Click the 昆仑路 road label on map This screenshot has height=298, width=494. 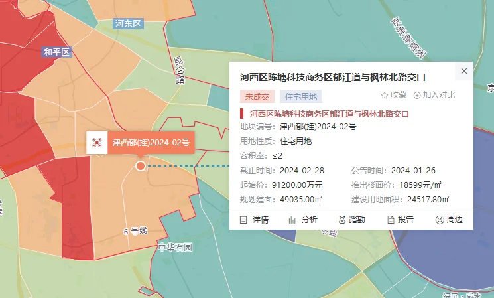[179, 70]
